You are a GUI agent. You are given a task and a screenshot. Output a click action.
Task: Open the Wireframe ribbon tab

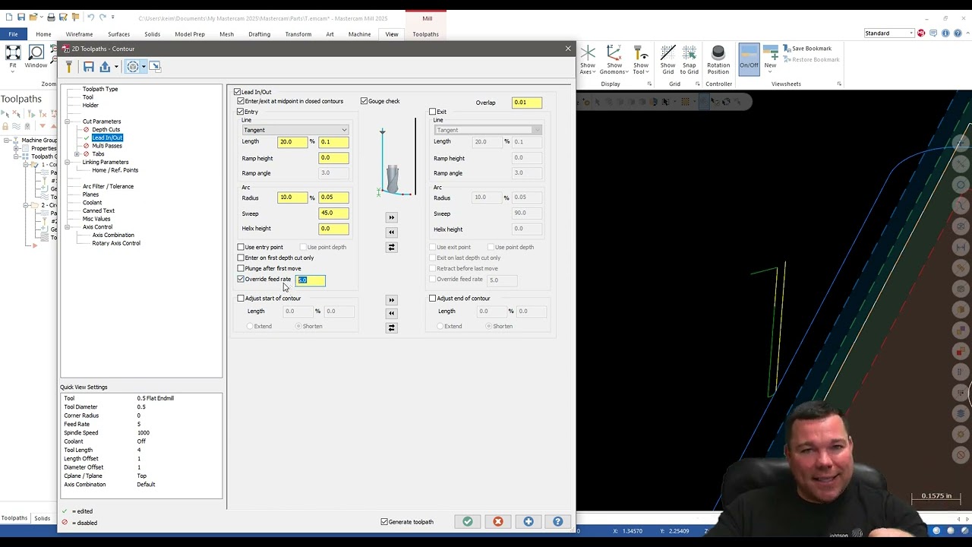pyautogui.click(x=79, y=34)
